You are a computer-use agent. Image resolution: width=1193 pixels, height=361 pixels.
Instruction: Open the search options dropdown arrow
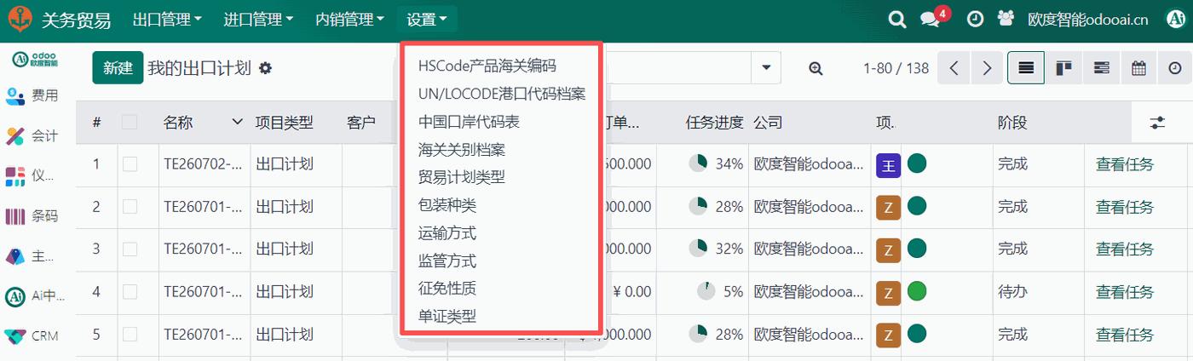[x=765, y=68]
